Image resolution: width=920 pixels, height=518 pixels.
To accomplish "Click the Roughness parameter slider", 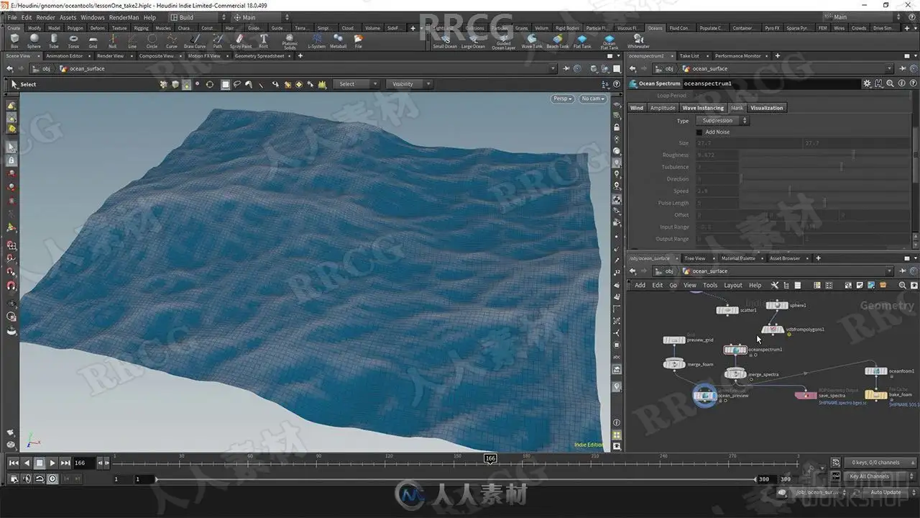I will [826, 155].
